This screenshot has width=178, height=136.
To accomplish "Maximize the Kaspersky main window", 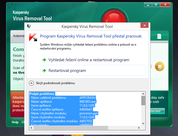I will (x=156, y=5).
